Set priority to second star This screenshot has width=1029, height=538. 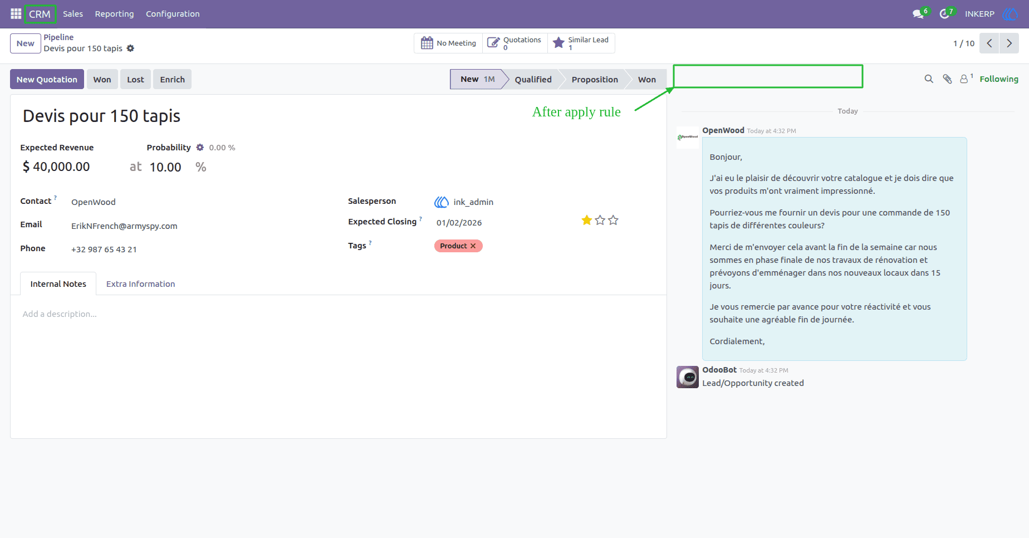pyautogui.click(x=600, y=221)
